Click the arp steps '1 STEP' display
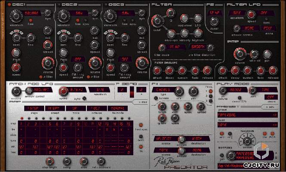The width and height of the screenshot is (286, 172). tap(34, 108)
